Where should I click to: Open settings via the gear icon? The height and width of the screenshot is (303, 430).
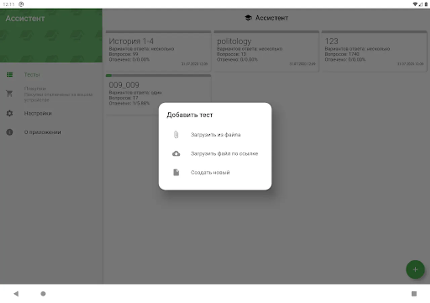[x=9, y=113]
